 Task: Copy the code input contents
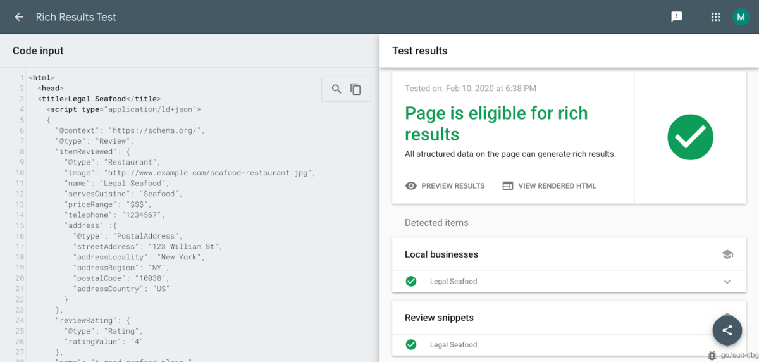pyautogui.click(x=356, y=89)
